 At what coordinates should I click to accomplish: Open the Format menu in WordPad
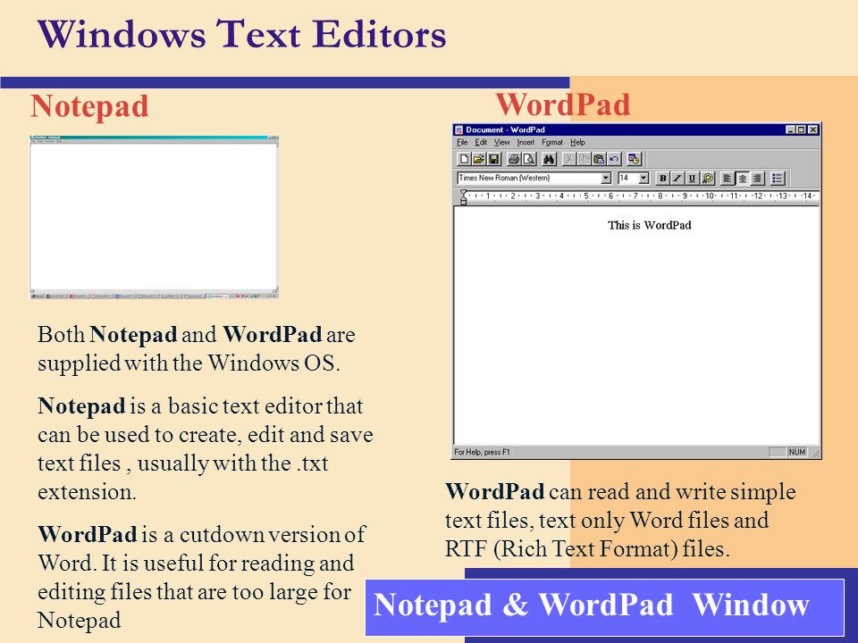552,142
